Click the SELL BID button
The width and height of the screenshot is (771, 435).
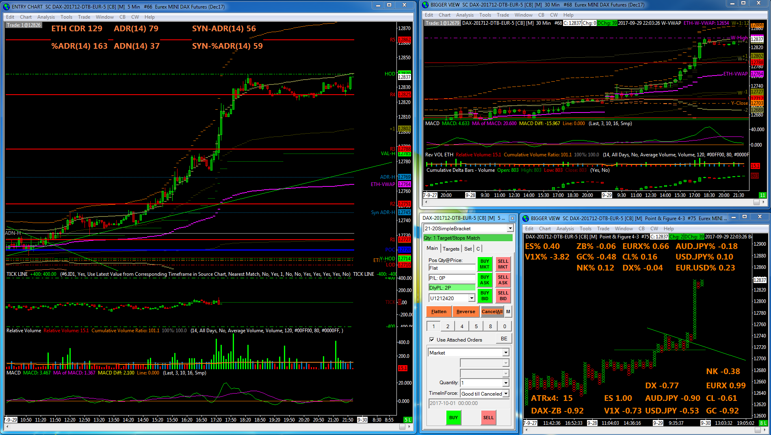point(503,296)
